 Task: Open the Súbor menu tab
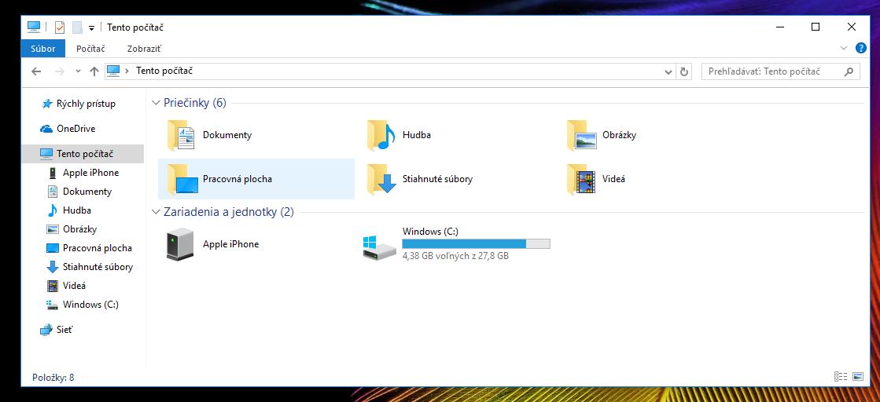43,49
